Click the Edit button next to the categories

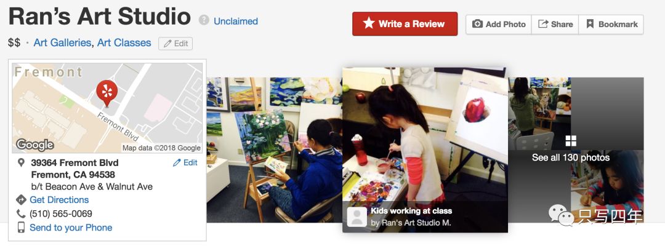[x=175, y=44]
